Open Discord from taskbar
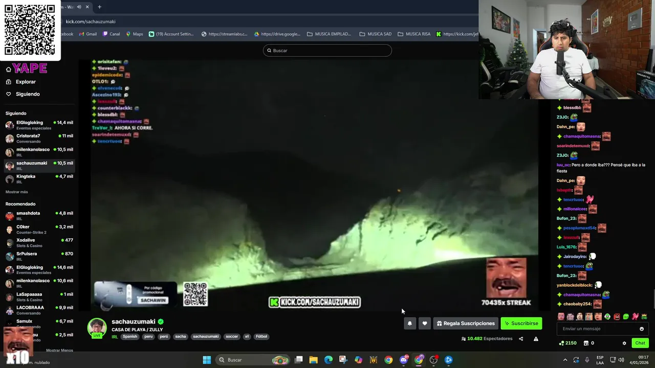The height and width of the screenshot is (368, 655). point(404,360)
